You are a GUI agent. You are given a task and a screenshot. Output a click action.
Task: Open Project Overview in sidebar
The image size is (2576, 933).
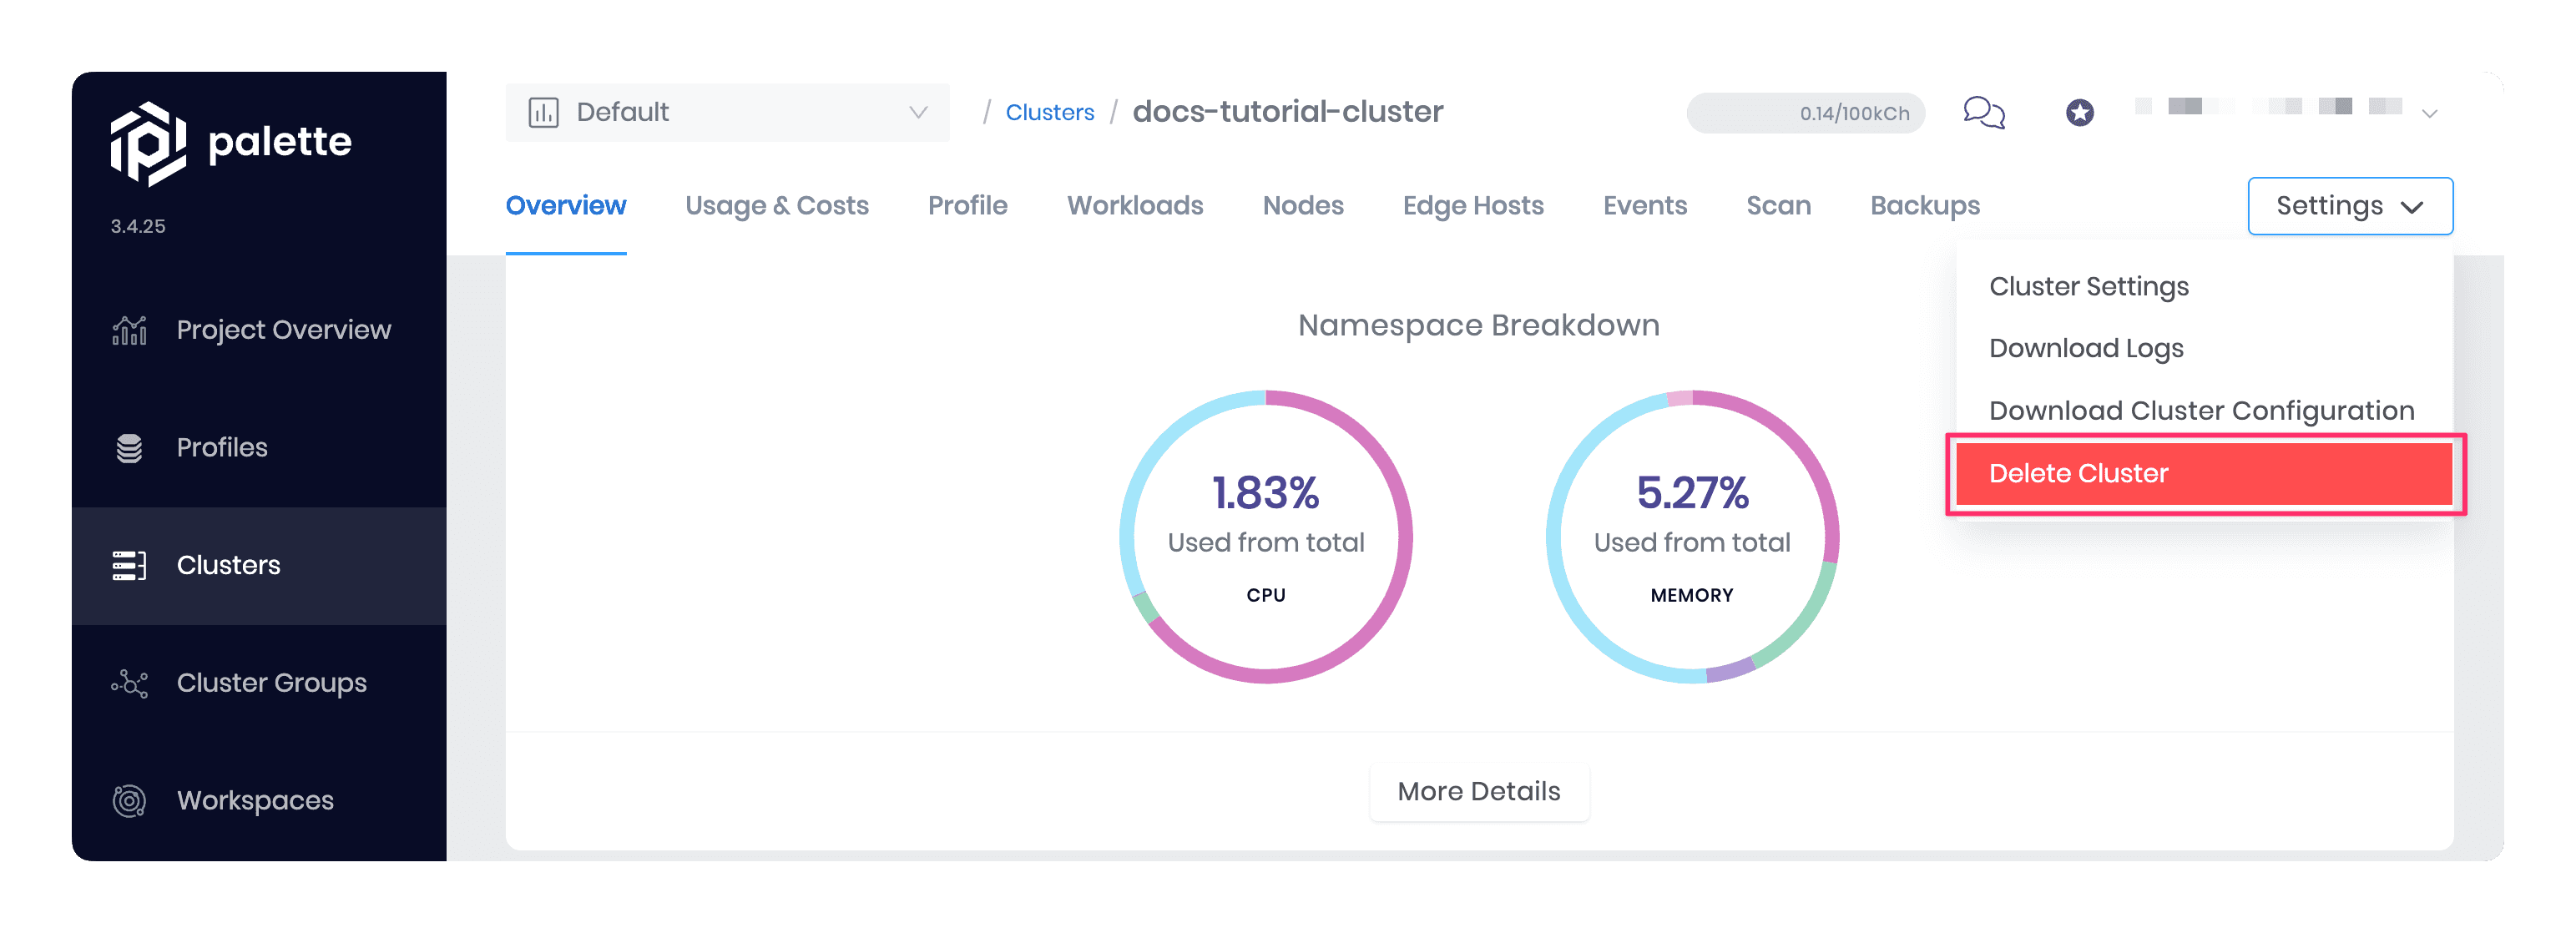pyautogui.click(x=259, y=330)
